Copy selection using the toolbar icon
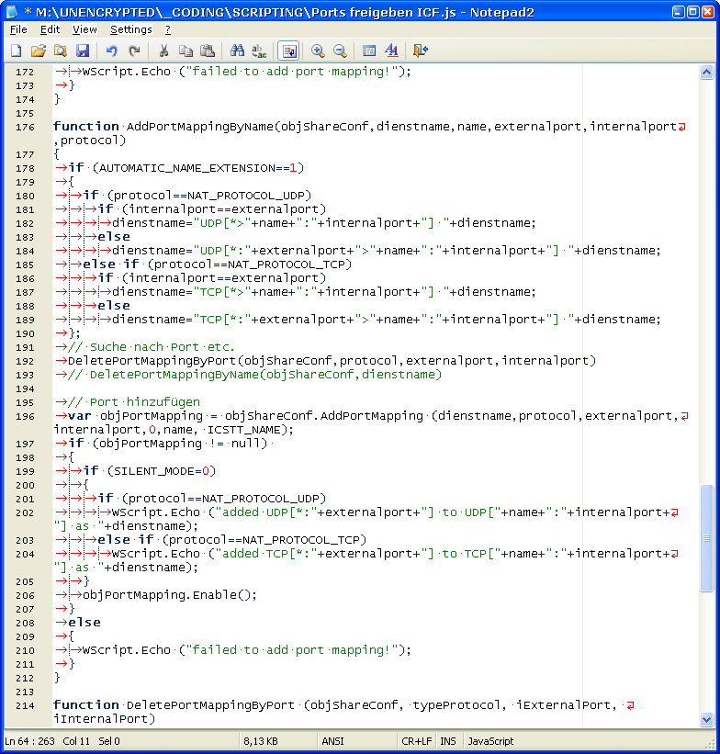Viewport: 720px width, 754px height. click(186, 51)
